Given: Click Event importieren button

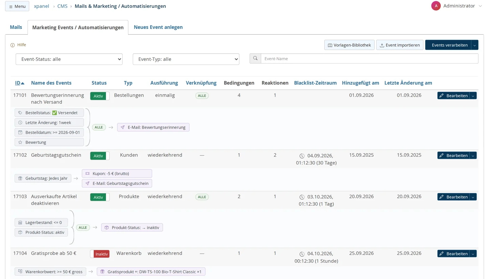Looking at the screenshot, I should coord(400,45).
